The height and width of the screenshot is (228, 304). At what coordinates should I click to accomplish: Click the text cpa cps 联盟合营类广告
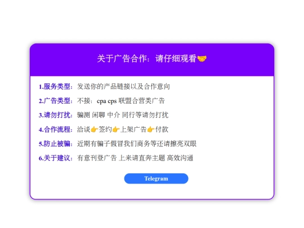click(x=131, y=101)
